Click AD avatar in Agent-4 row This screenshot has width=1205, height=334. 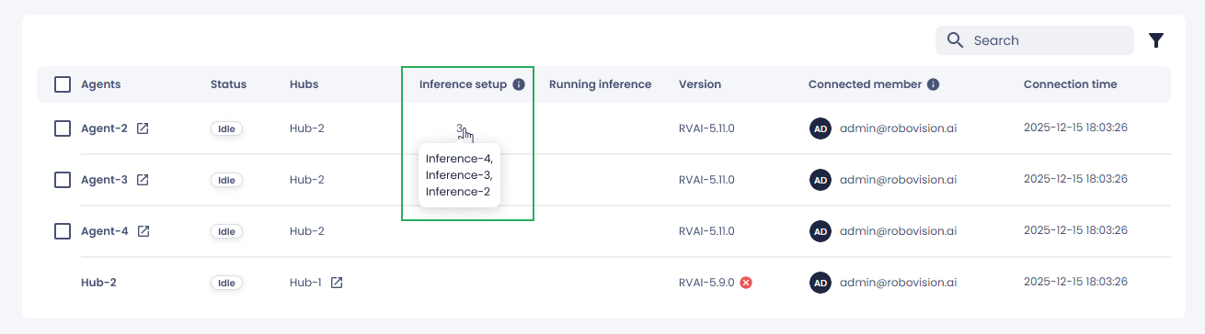tap(820, 231)
